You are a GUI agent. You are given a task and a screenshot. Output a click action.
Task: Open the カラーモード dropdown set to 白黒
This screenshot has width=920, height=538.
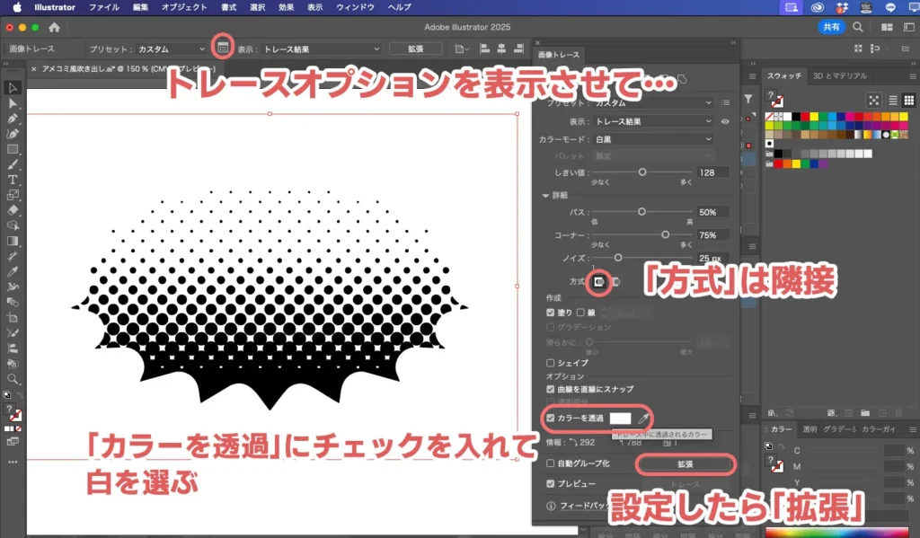pos(652,139)
